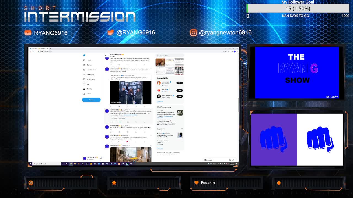The height and width of the screenshot is (198, 353).
Task: Open Messages in Twitter sidebar
Action: click(x=89, y=75)
